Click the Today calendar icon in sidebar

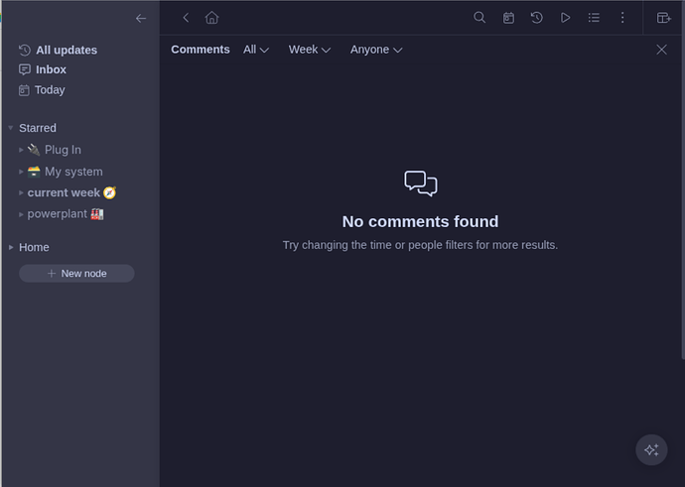coord(24,90)
